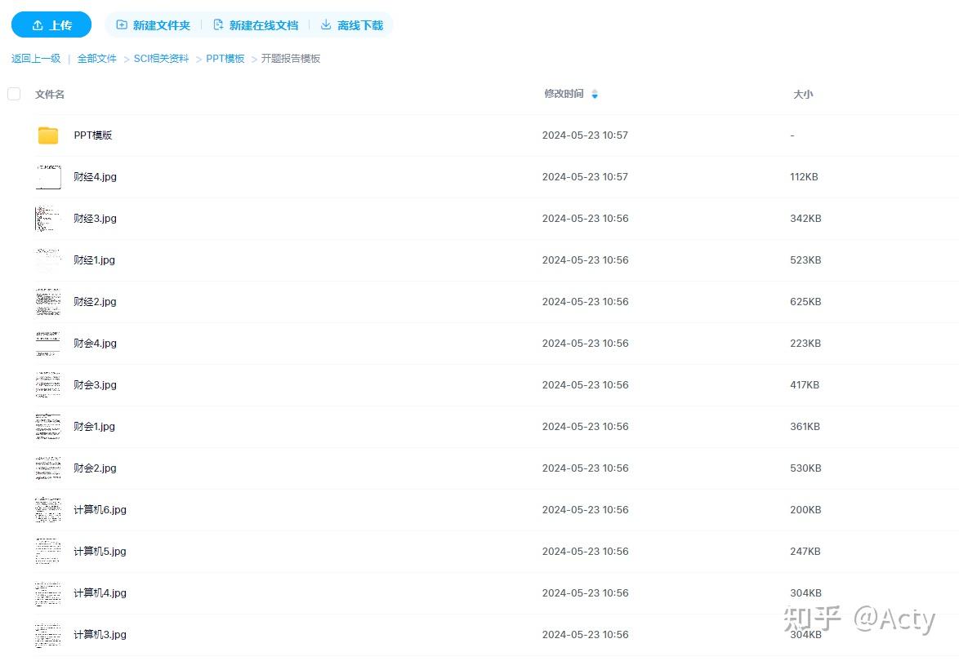Open the PPT模版 folder name

point(93,135)
